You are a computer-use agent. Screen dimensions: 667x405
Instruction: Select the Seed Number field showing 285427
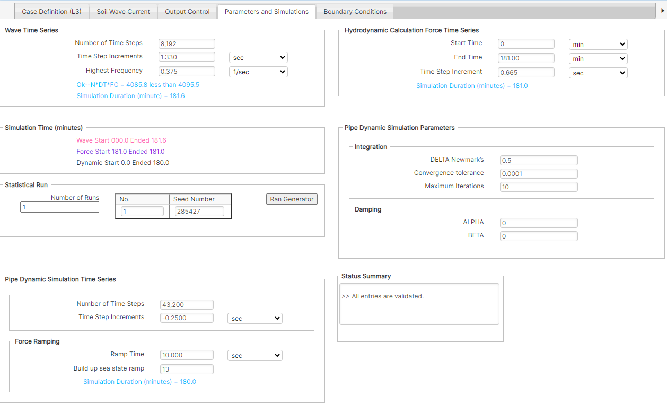199,210
